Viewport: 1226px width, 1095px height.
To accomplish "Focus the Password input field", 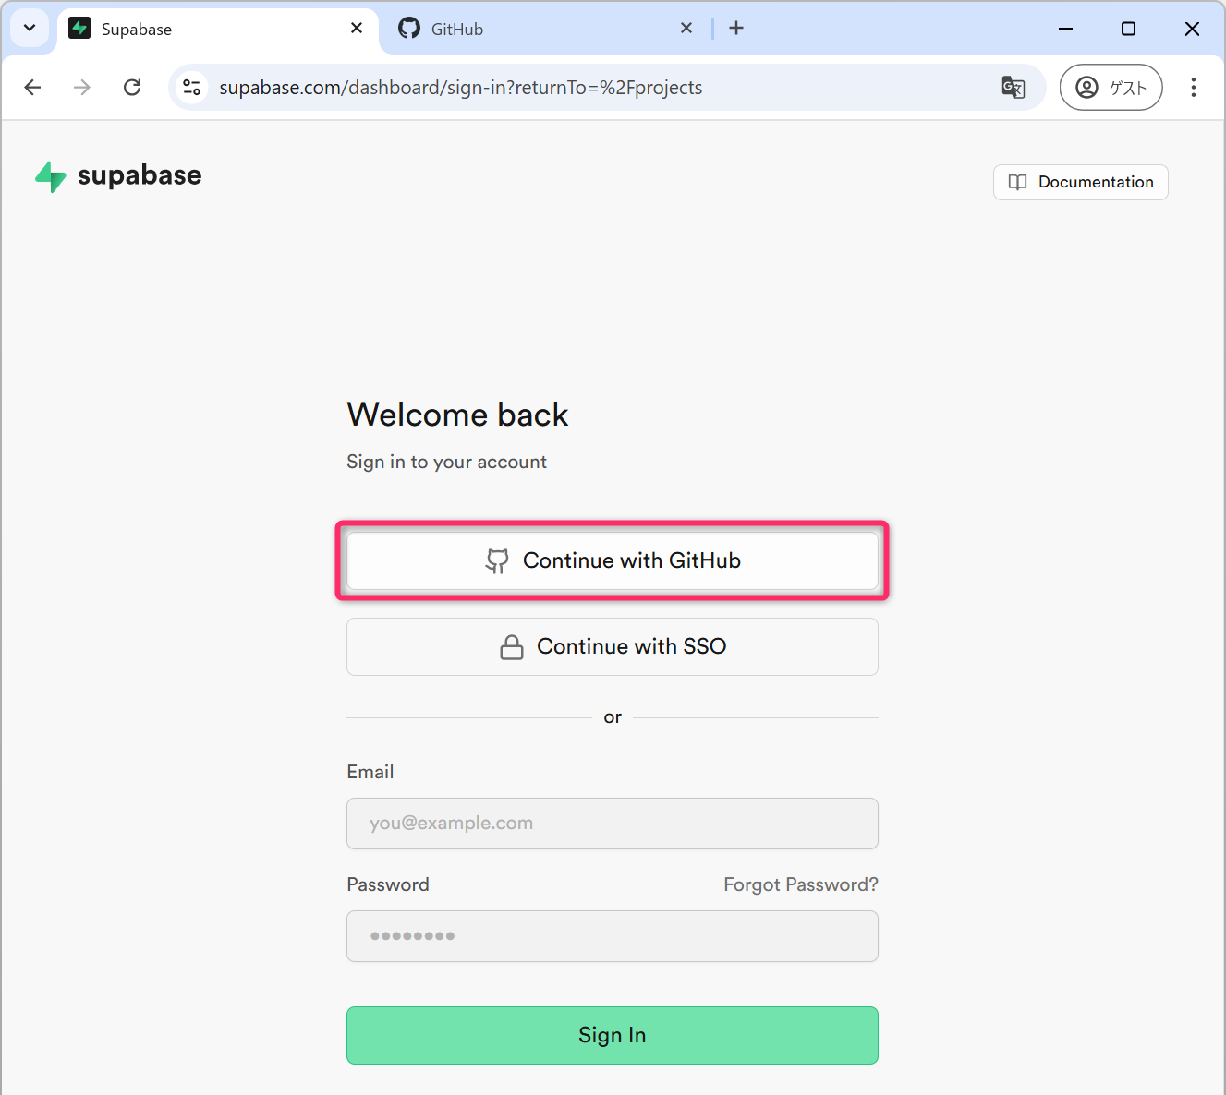I will click(613, 936).
